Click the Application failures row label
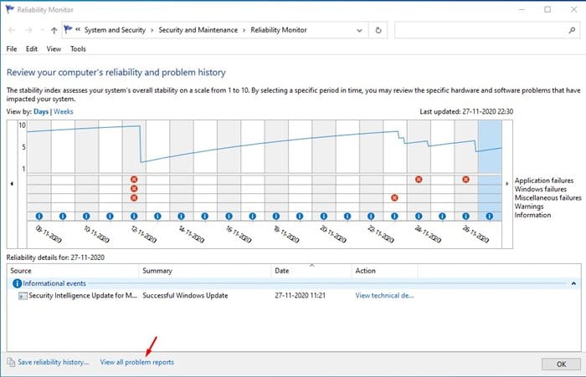Viewport: 586px width, 377px height. pos(544,181)
